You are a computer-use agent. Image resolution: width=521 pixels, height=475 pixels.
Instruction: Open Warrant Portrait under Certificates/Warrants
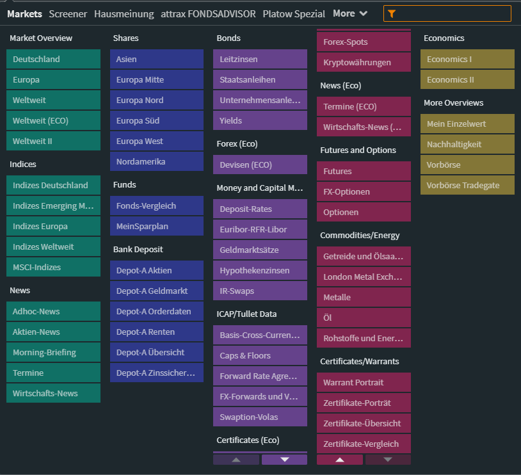click(364, 382)
